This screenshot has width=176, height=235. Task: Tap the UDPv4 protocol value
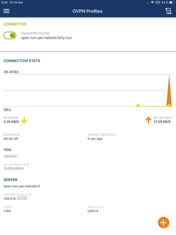(93, 211)
